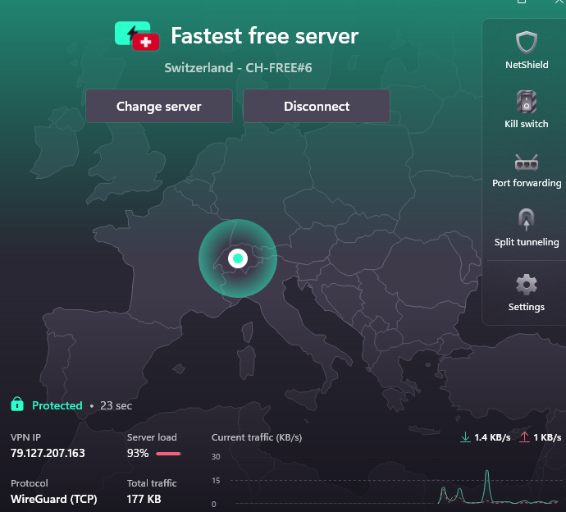
Task: Click the 177 KB total traffic value
Action: coord(144,499)
